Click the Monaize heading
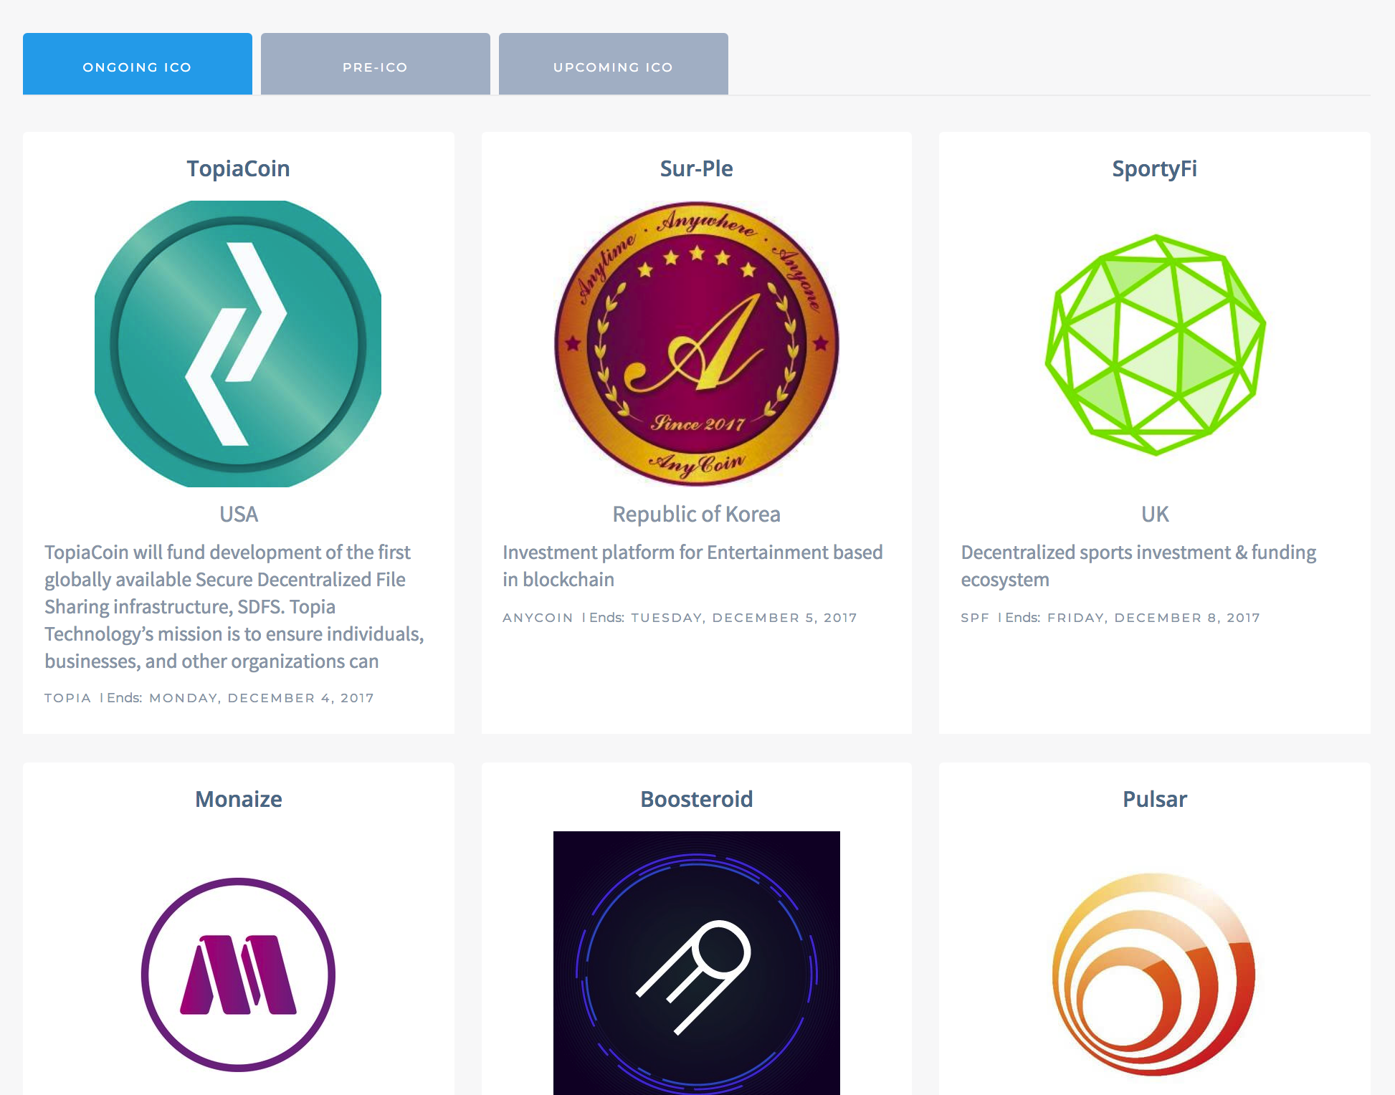The image size is (1395, 1095). pos(239,799)
